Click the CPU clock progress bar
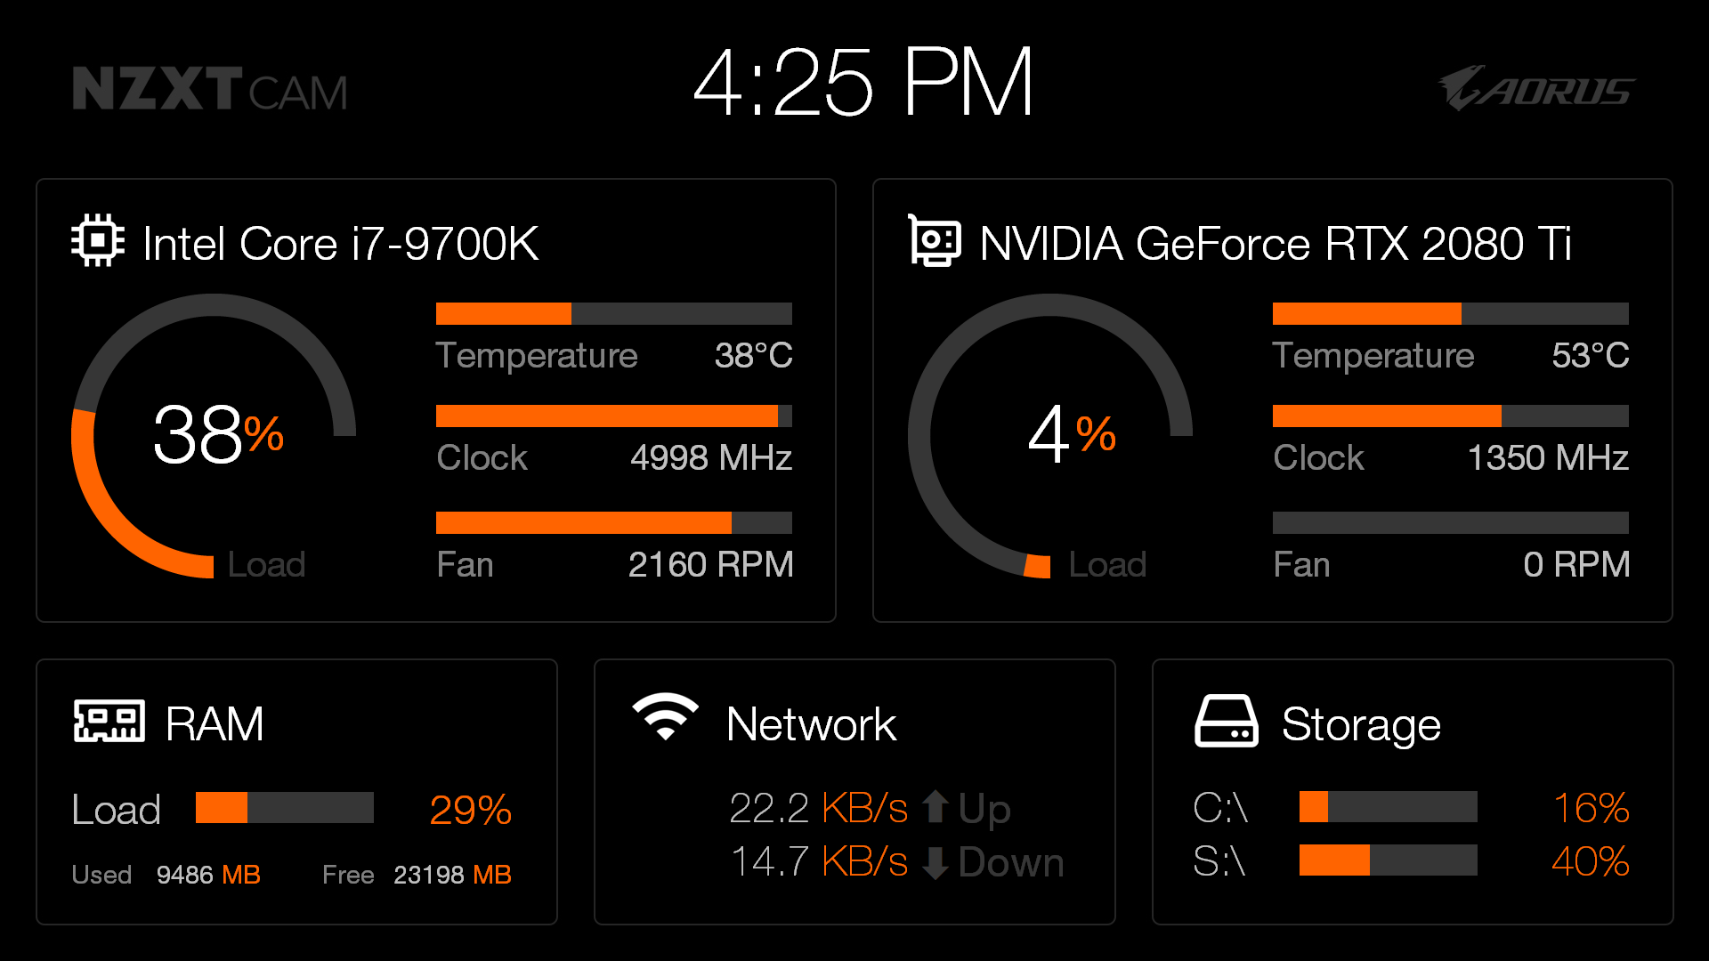 (614, 416)
